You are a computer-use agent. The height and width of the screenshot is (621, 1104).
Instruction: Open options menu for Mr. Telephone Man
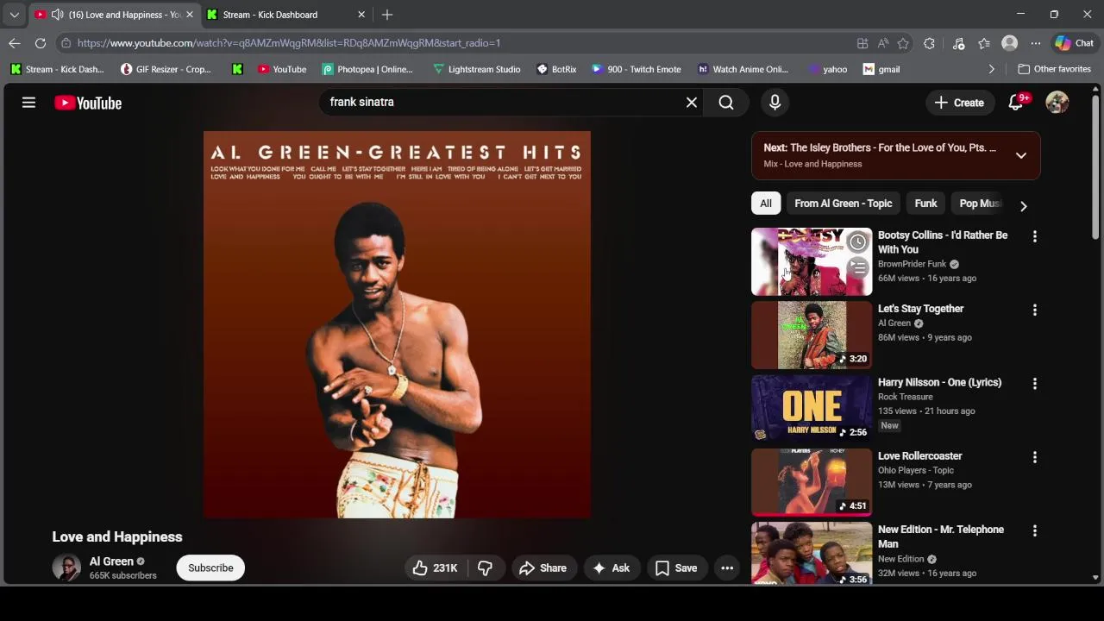point(1035,530)
